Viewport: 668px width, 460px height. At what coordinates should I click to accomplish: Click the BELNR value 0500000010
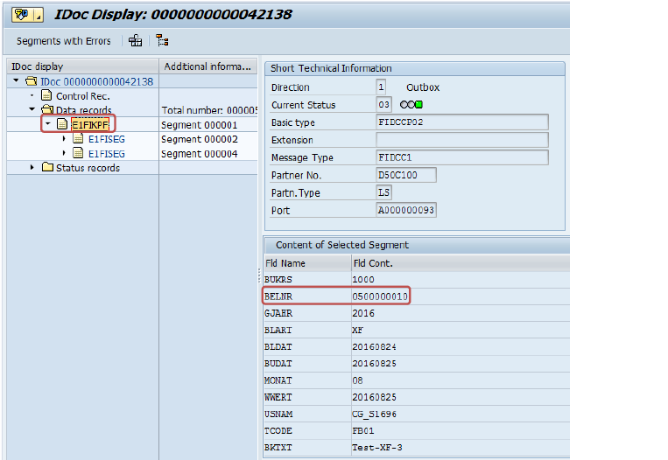[380, 296]
